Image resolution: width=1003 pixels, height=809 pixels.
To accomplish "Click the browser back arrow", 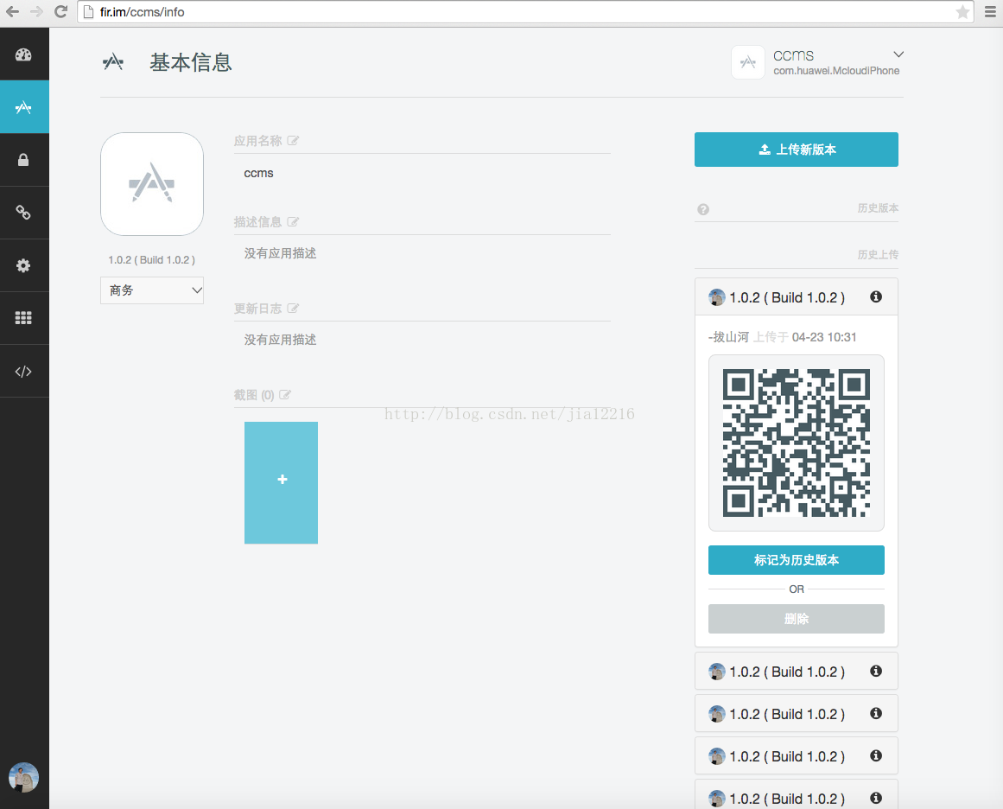I will (12, 11).
